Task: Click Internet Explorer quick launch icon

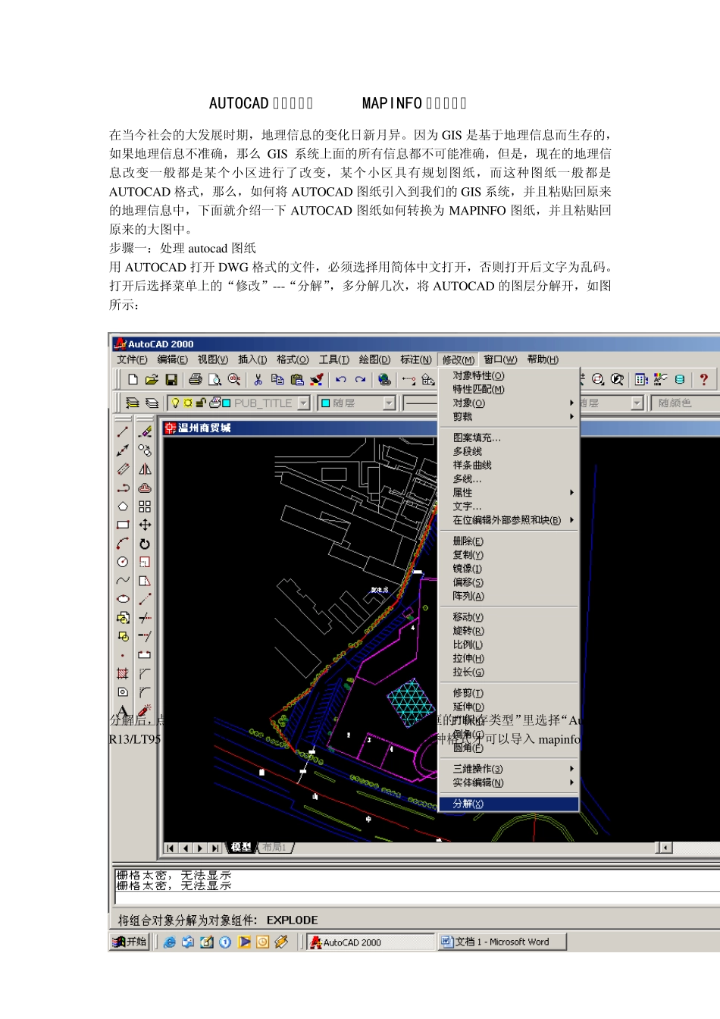Action: tap(170, 942)
